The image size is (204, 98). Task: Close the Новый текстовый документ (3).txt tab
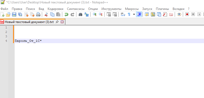[x=62, y=22]
